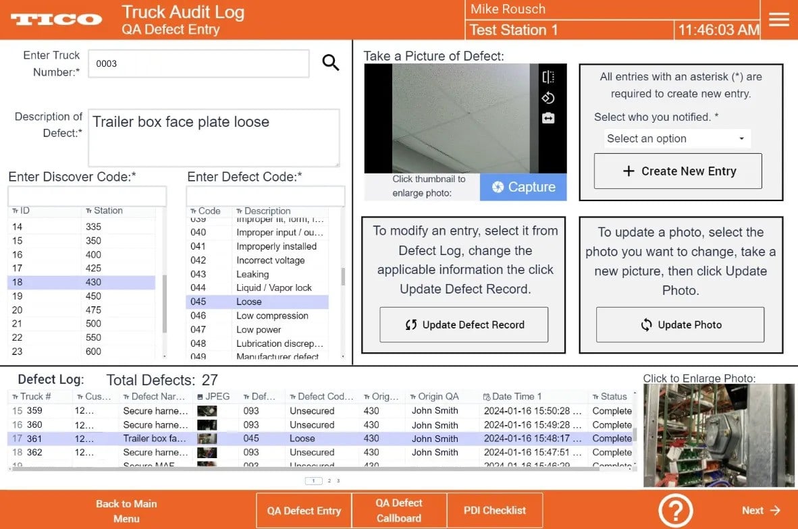Click the TICO logo
798x529 pixels.
(x=56, y=20)
